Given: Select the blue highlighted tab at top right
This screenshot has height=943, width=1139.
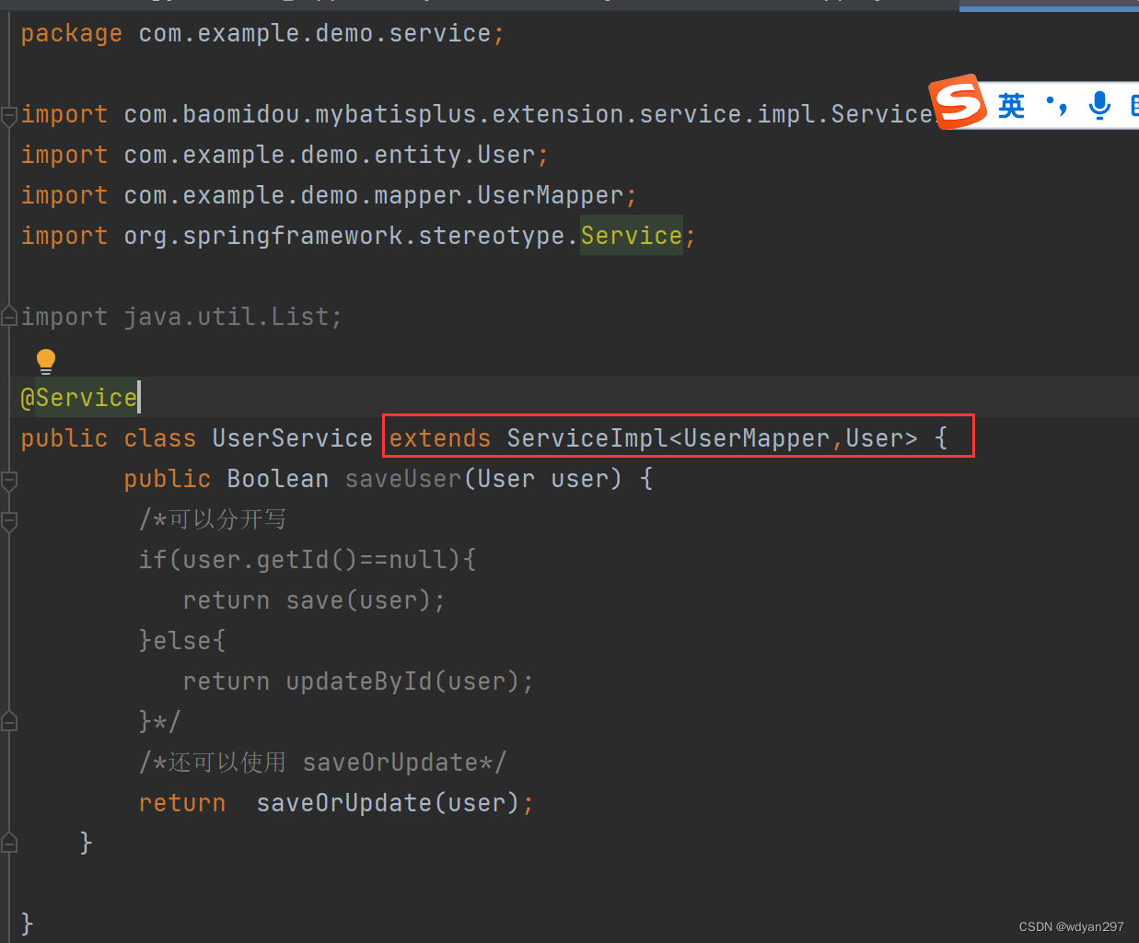Looking at the screenshot, I should [x=1048, y=6].
